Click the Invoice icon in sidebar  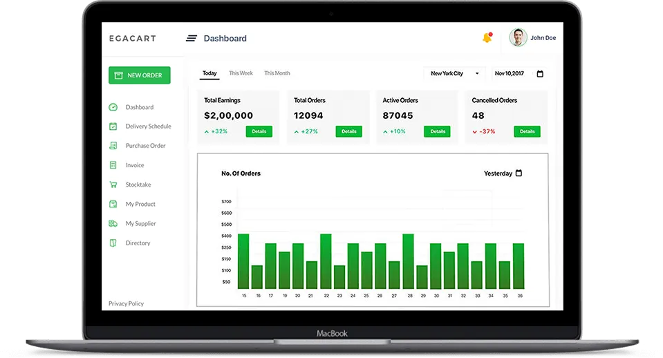point(113,165)
